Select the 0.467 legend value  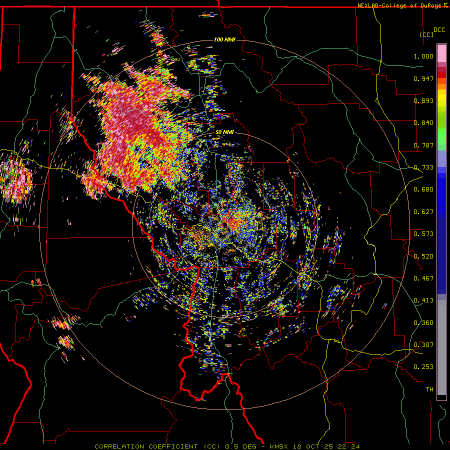point(423,278)
